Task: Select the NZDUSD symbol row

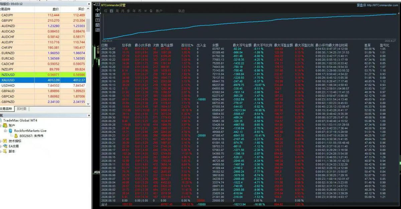Action: [x=43, y=75]
